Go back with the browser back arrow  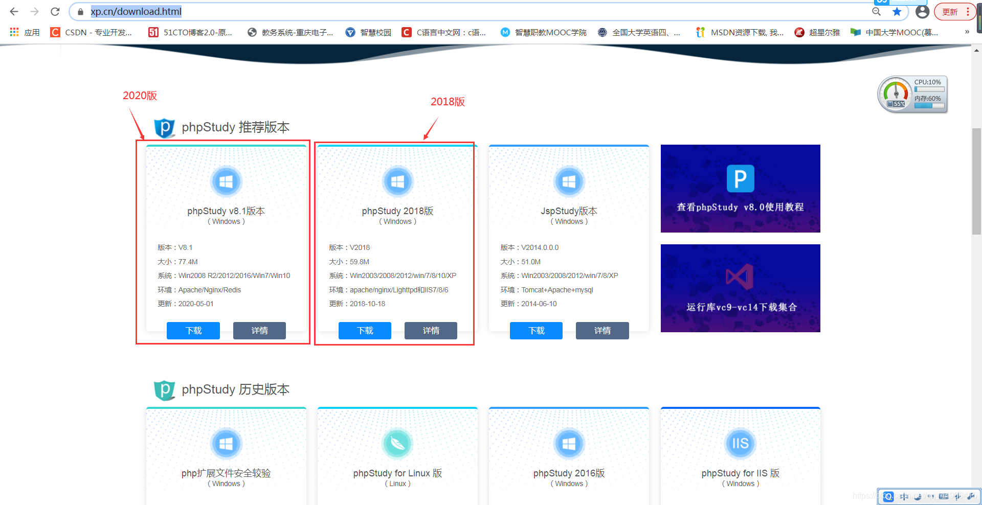(x=14, y=11)
